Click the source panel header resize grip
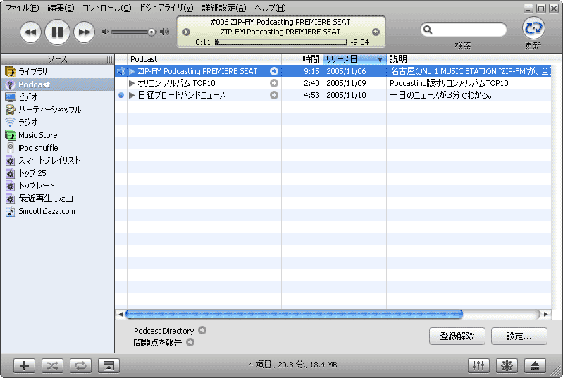 109,60
